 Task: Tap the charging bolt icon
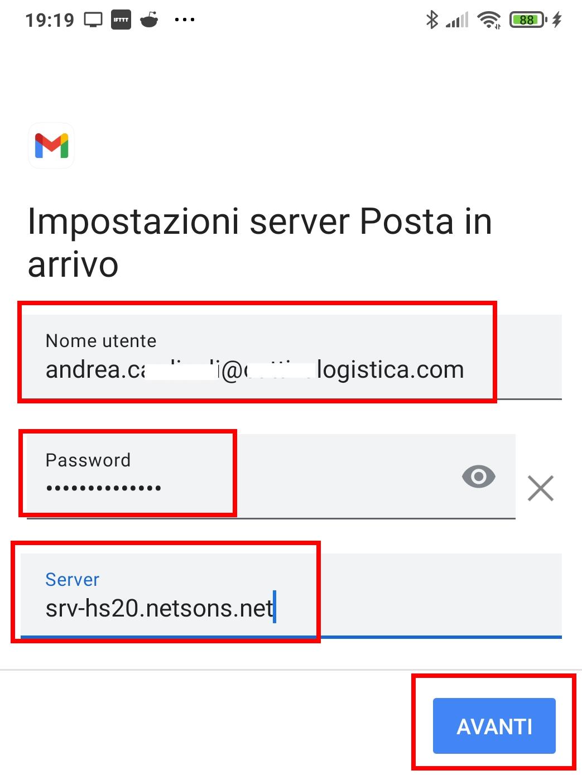(x=557, y=21)
